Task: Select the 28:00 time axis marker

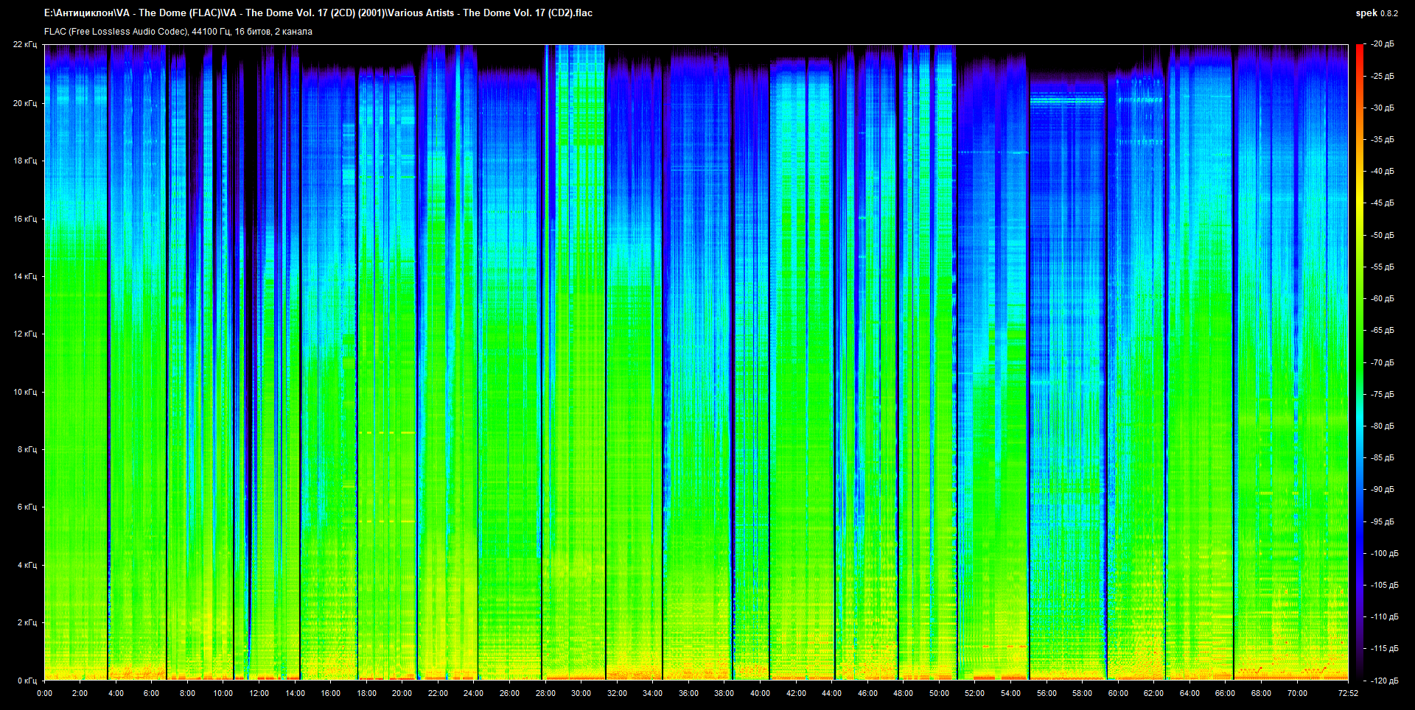Action: 545,693
